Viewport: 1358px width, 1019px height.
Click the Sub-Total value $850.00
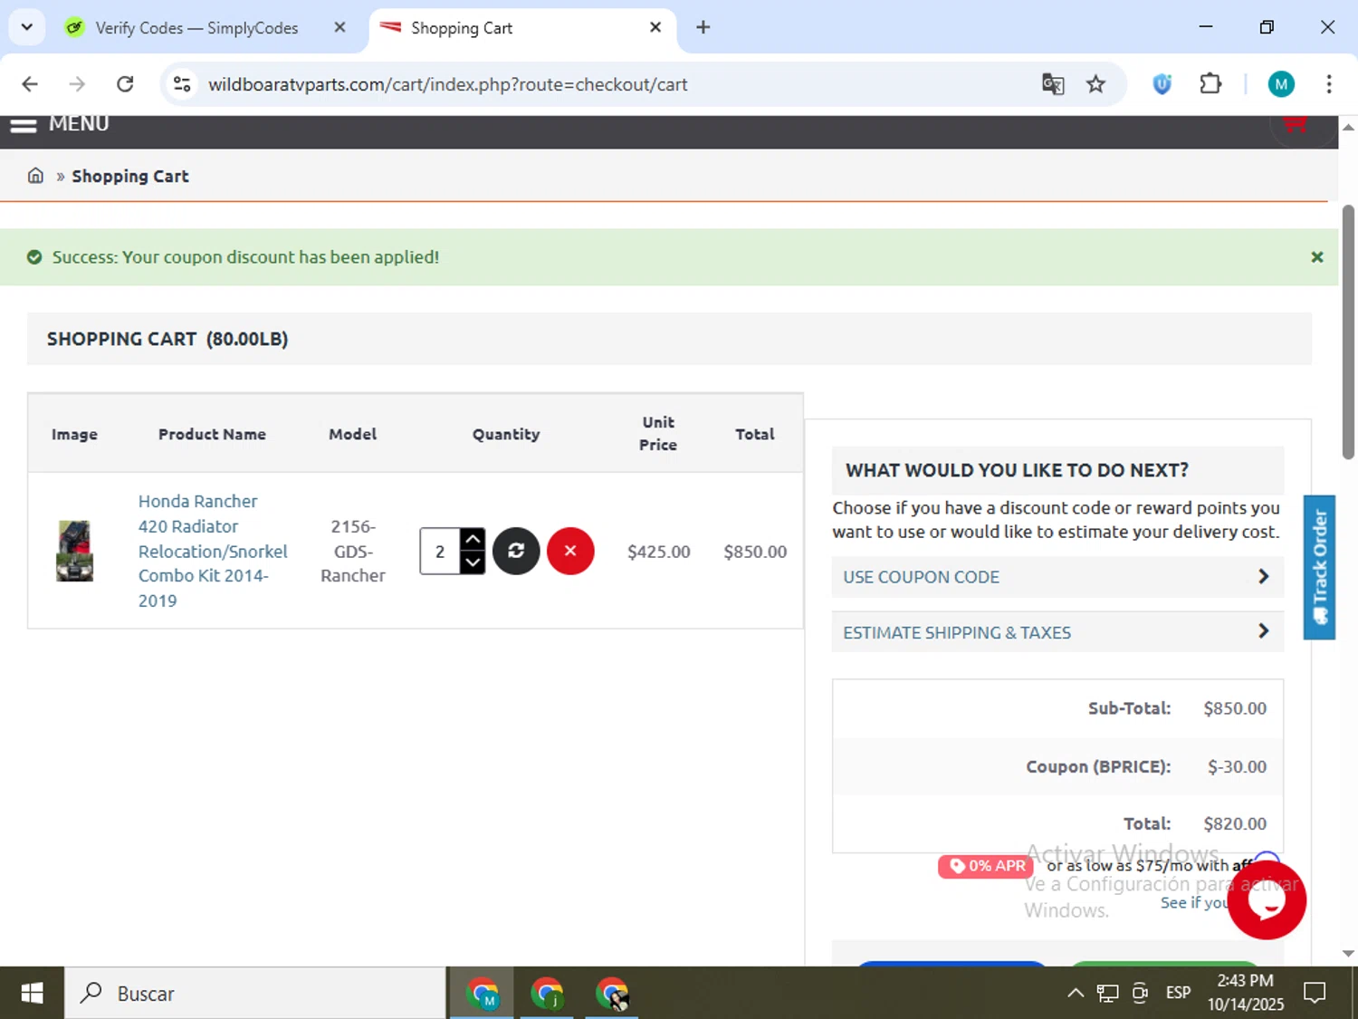click(1235, 708)
